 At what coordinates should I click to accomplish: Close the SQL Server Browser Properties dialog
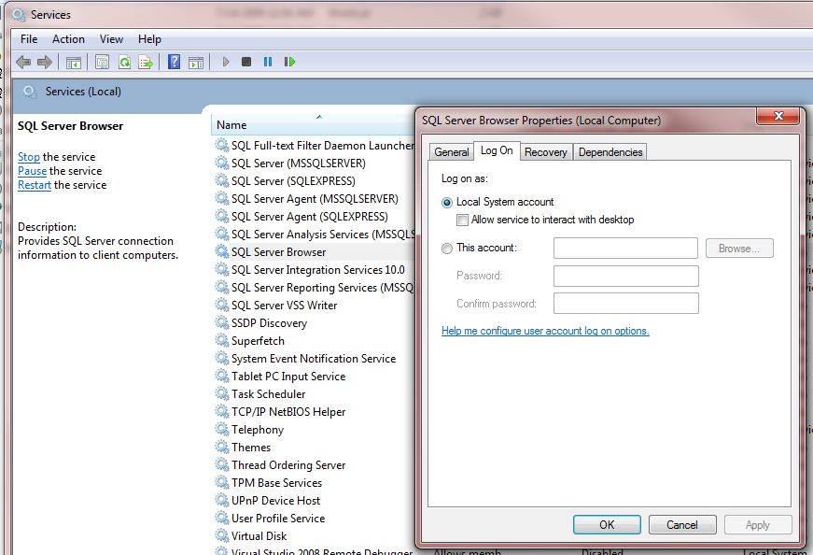click(x=778, y=116)
